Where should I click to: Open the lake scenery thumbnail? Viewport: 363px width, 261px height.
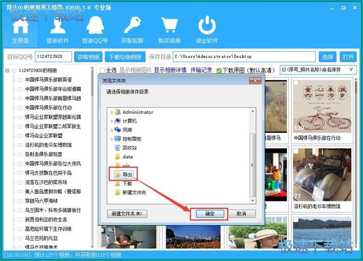click(322, 233)
